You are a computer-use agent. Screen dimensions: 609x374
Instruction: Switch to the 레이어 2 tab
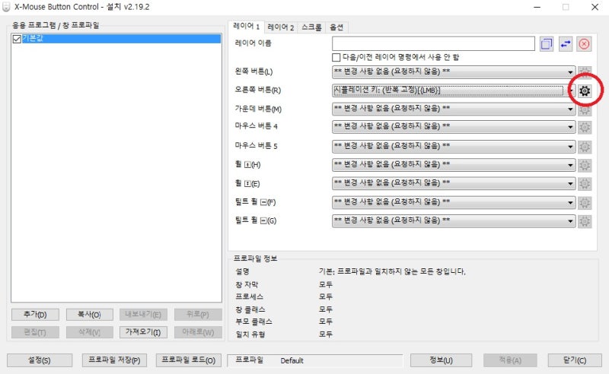[x=280, y=27]
